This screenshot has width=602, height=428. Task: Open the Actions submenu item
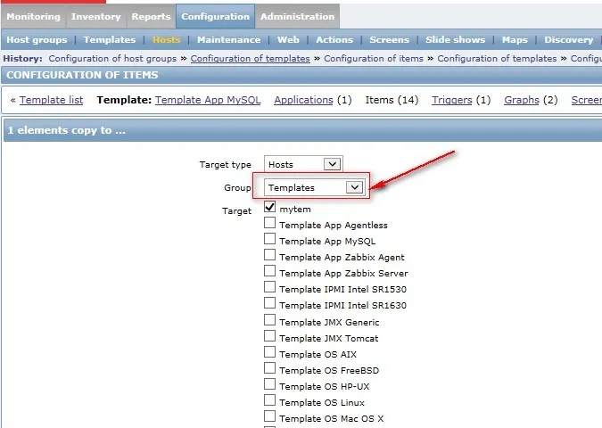coord(334,39)
